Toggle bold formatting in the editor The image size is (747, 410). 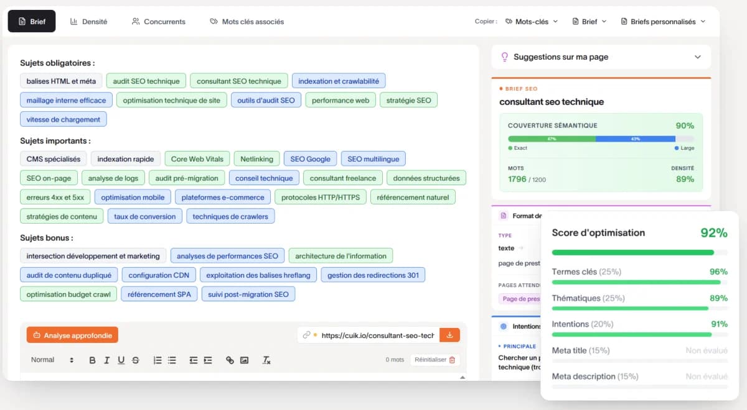tap(93, 360)
